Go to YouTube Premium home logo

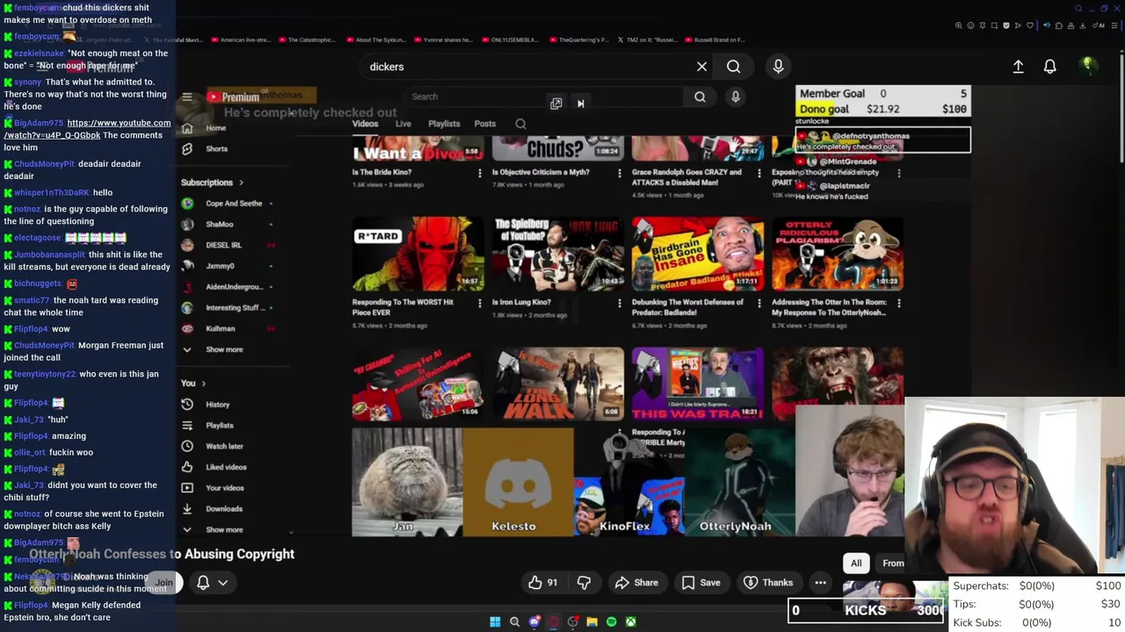tap(234, 97)
